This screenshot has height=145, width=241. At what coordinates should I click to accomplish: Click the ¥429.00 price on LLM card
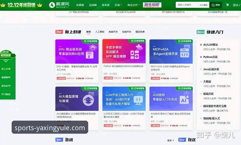(127, 126)
